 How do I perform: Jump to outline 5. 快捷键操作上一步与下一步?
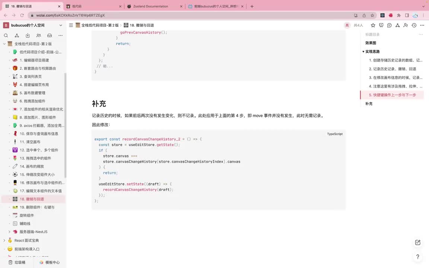tap(393, 95)
